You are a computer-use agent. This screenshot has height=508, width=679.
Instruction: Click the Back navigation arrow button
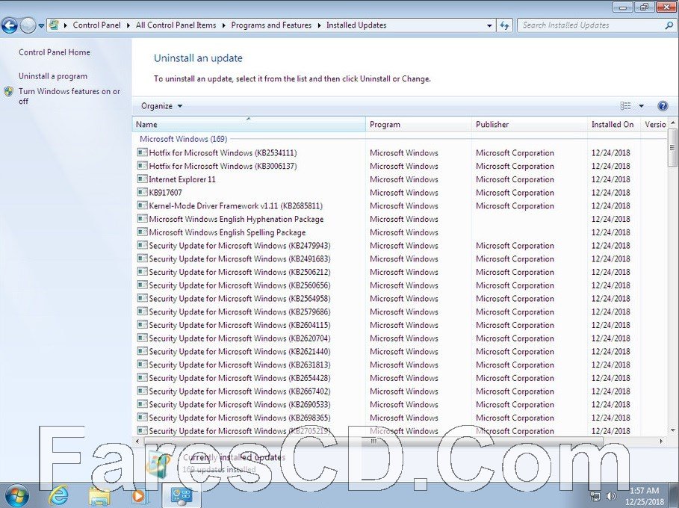[10, 25]
